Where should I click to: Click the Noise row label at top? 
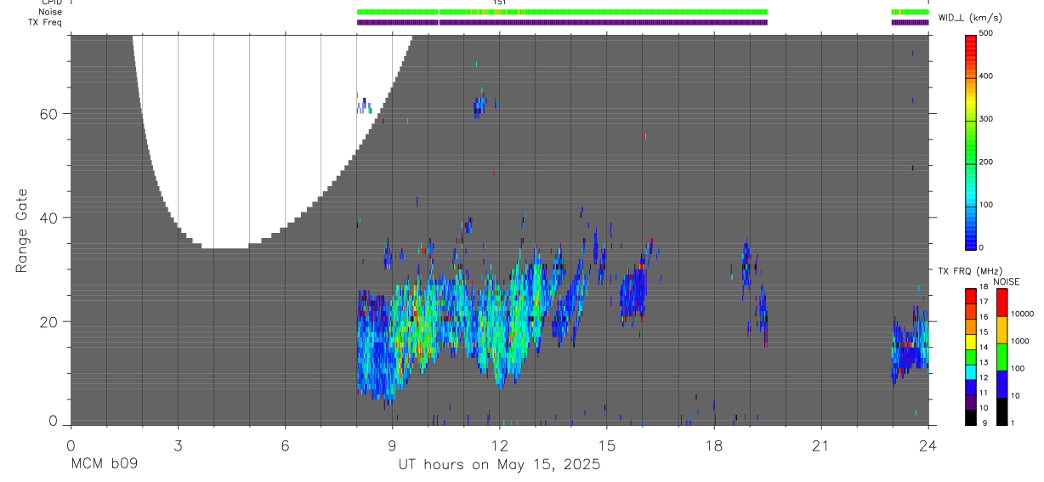(50, 12)
